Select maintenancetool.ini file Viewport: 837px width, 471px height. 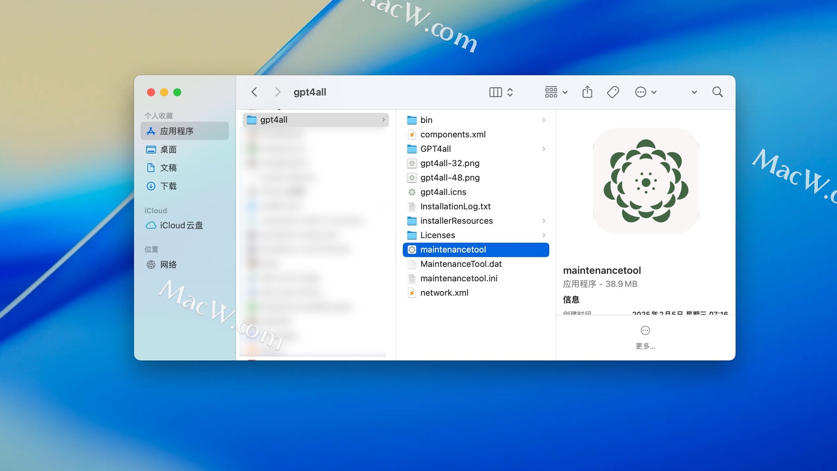click(x=476, y=278)
